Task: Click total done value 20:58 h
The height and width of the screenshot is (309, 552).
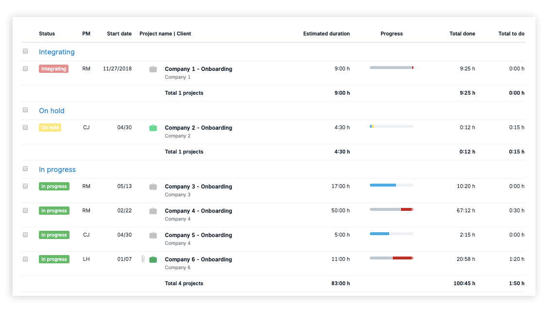Action: tap(466, 259)
